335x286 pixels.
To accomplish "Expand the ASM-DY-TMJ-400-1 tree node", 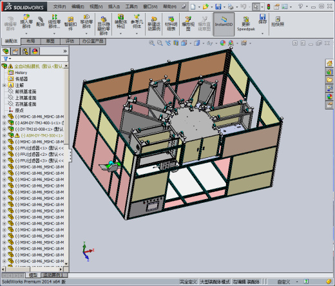I will (4, 123).
